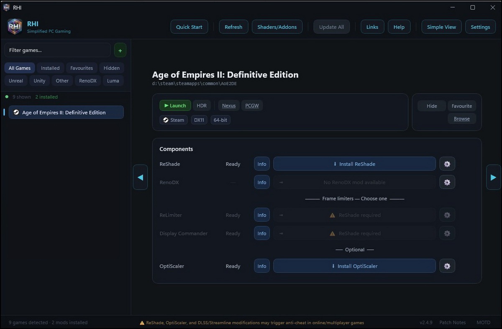Select the Luma filter
This screenshot has width=502, height=329.
click(113, 81)
